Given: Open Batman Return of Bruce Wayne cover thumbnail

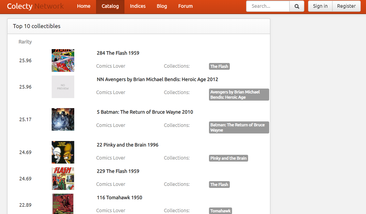Looking at the screenshot, I should pos(63,119).
